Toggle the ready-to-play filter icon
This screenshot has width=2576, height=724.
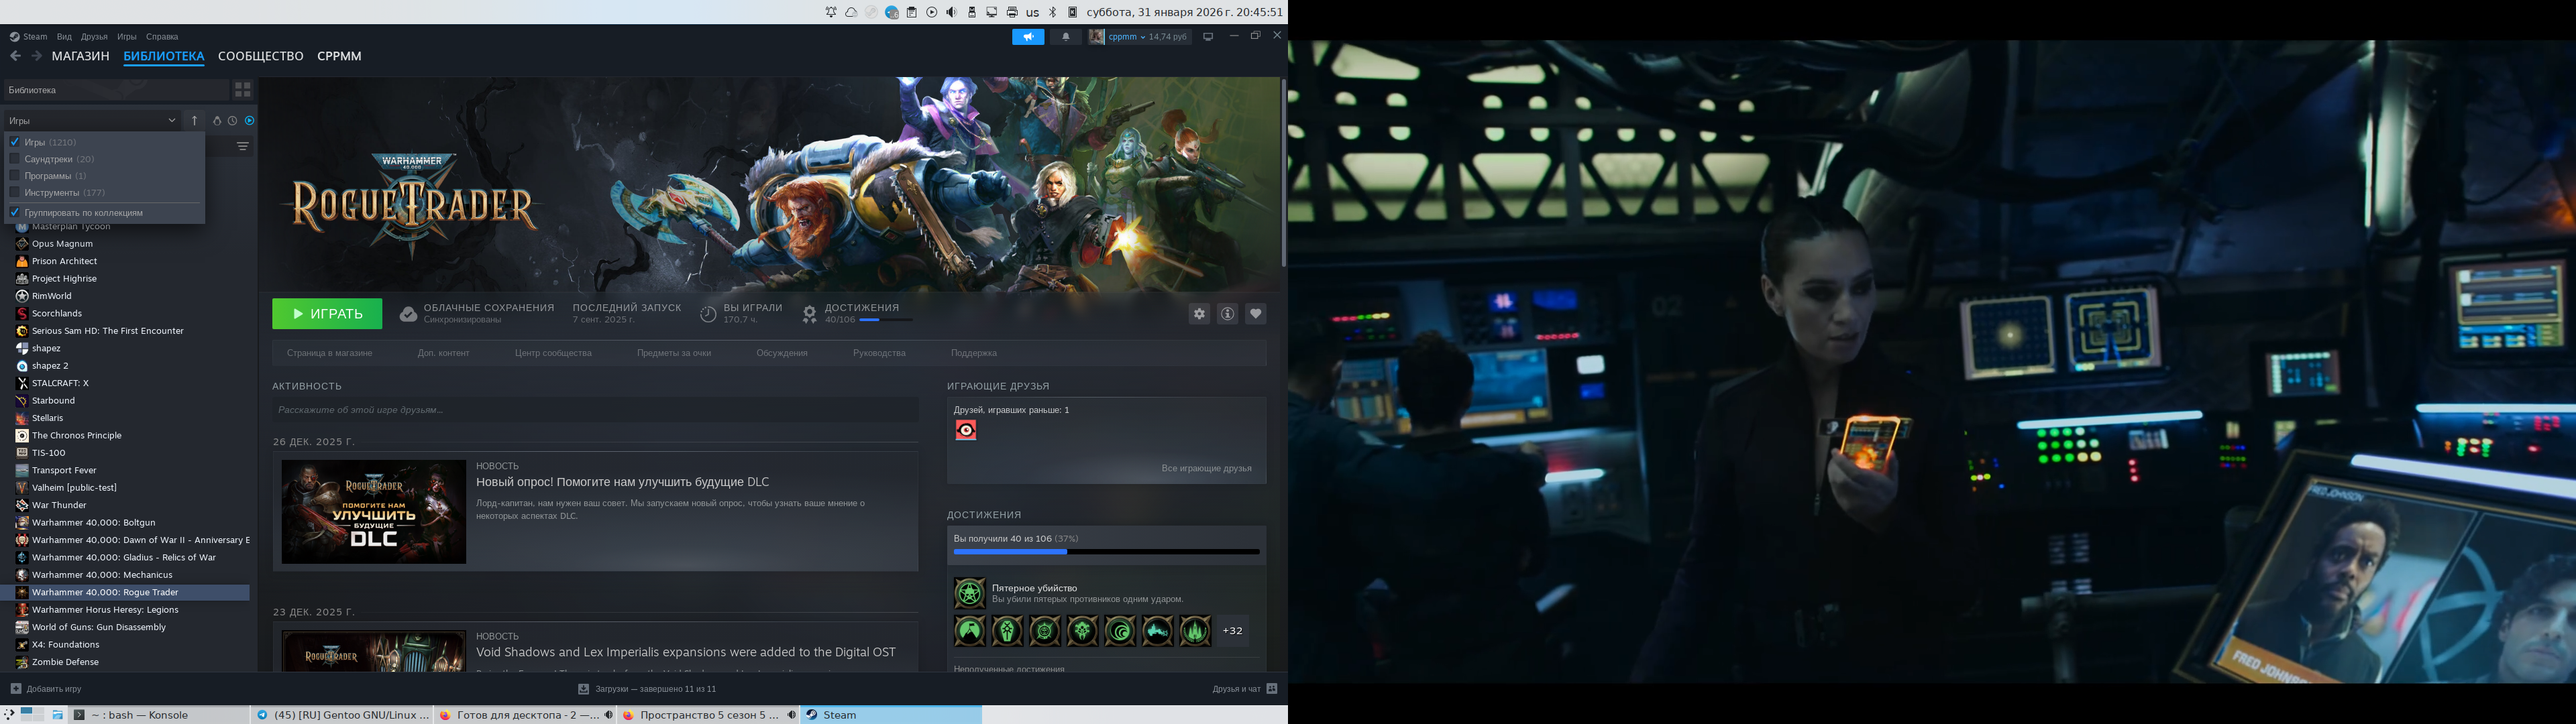click(249, 121)
